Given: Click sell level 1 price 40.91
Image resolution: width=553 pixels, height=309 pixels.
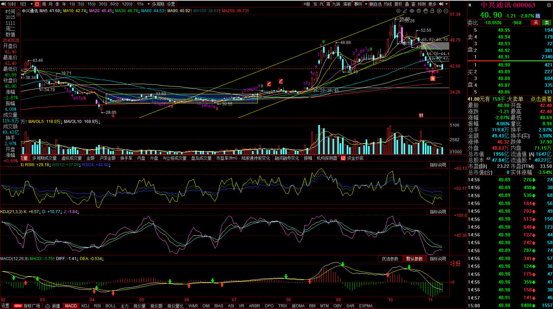Looking at the screenshot, I should 504,57.
